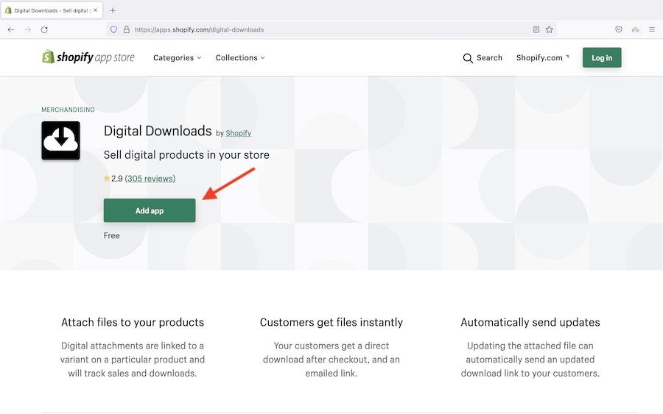Click the MERCHANDISING category label
663x414 pixels.
(x=68, y=110)
